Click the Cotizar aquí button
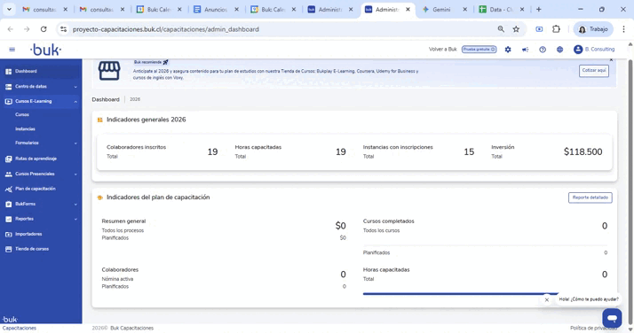 [x=593, y=71]
